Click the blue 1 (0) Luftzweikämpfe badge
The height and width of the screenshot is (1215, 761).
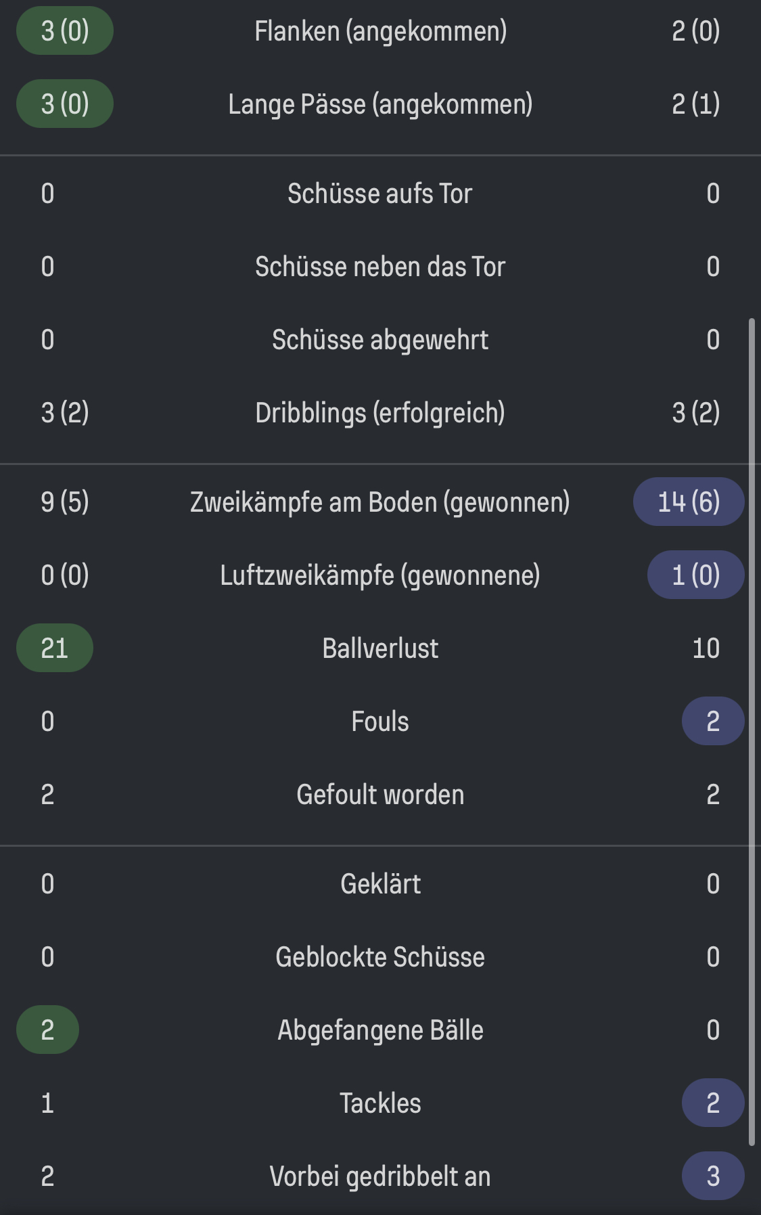tap(695, 575)
